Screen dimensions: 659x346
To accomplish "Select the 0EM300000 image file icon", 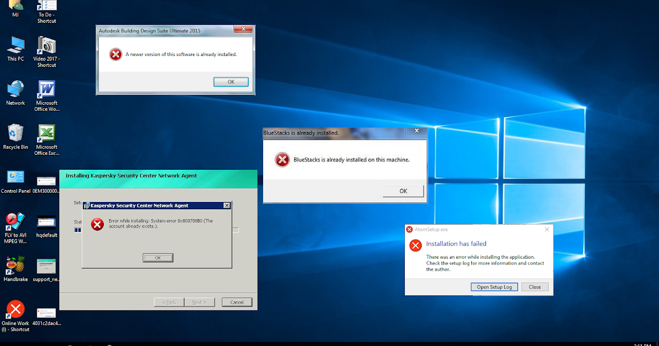I will point(47,184).
